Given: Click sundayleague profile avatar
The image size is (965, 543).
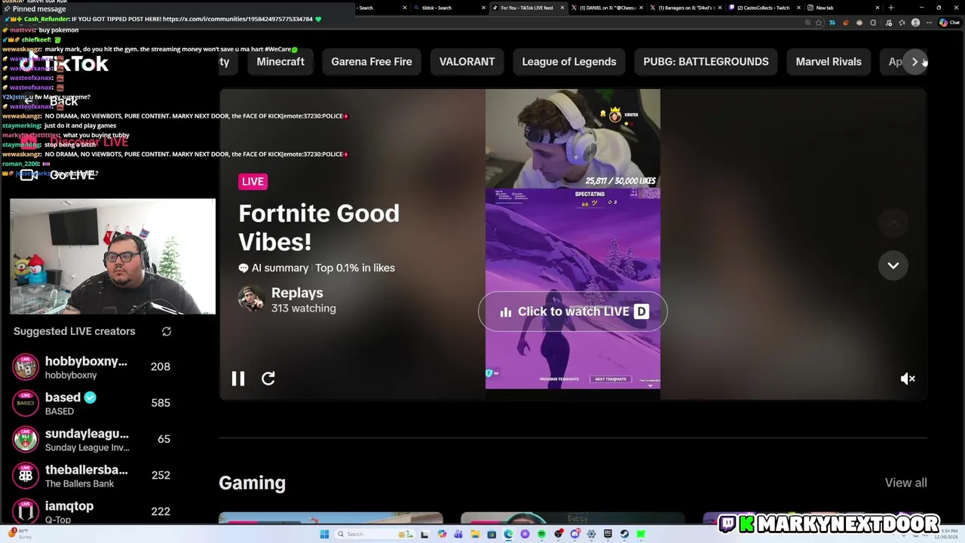Looking at the screenshot, I should 26,440.
